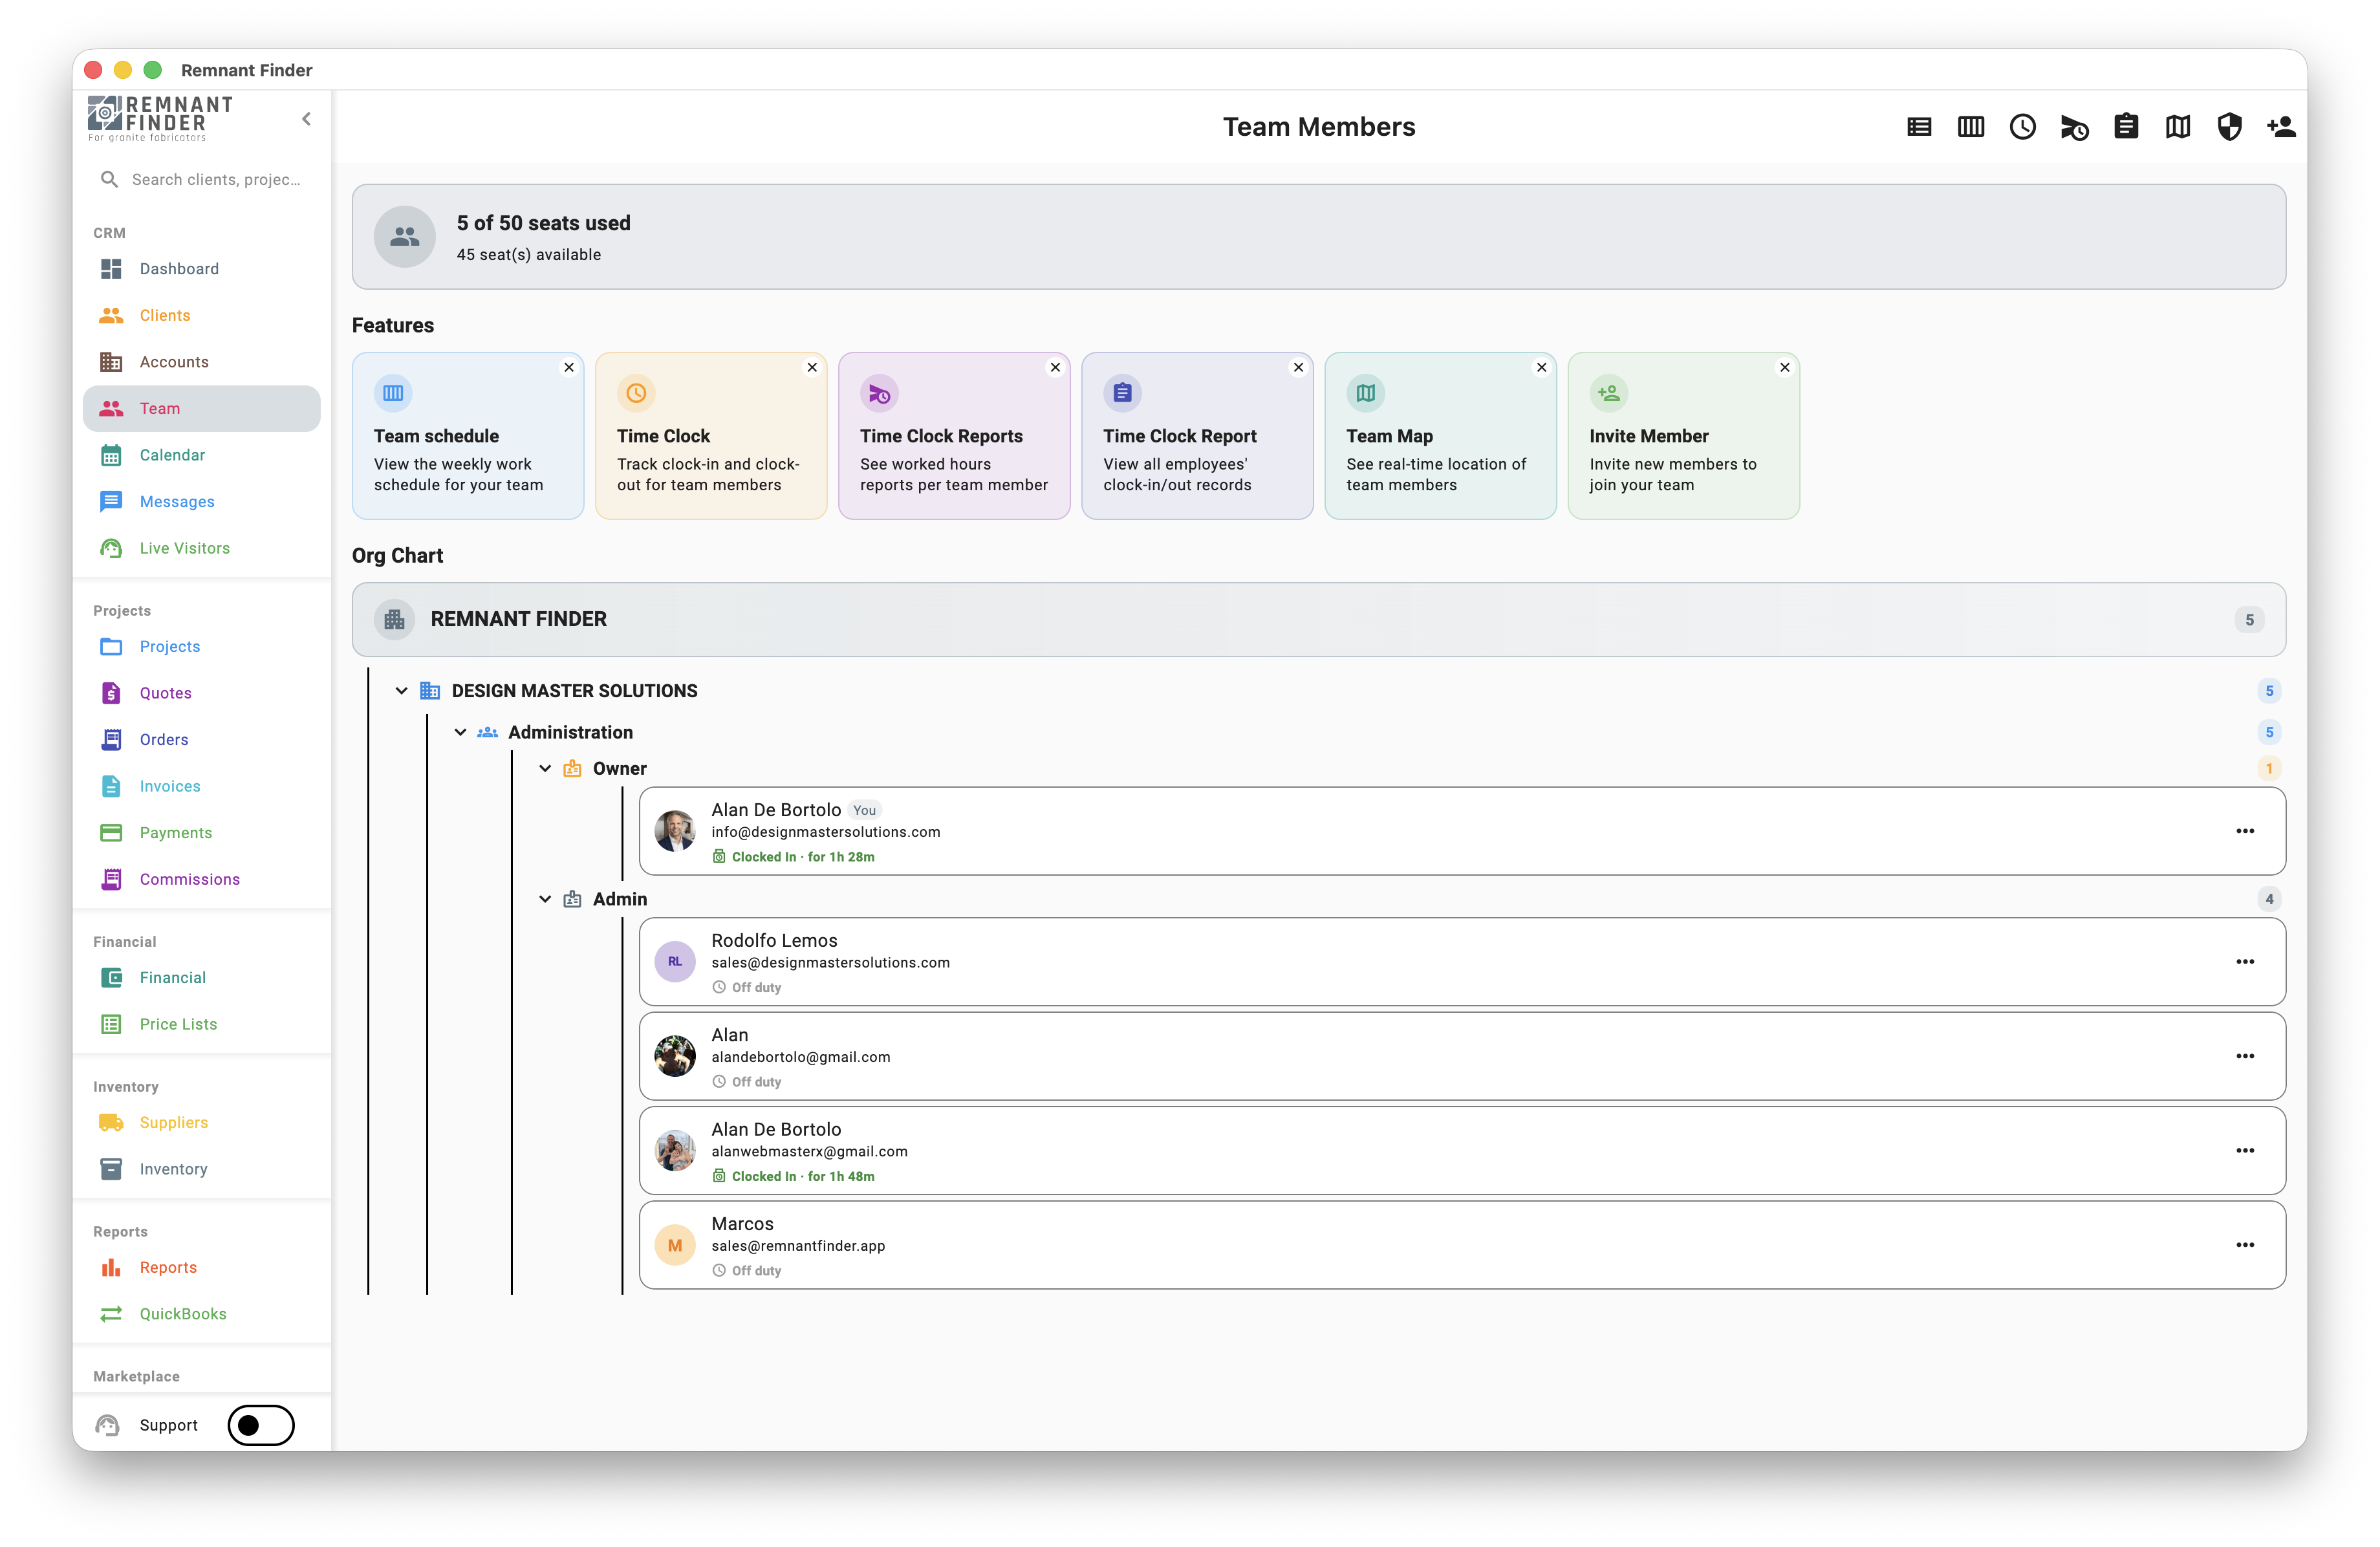Open options menu for Rodolfo Lemos
Viewport: 2380px width, 1547px height.
pyautogui.click(x=2246, y=961)
